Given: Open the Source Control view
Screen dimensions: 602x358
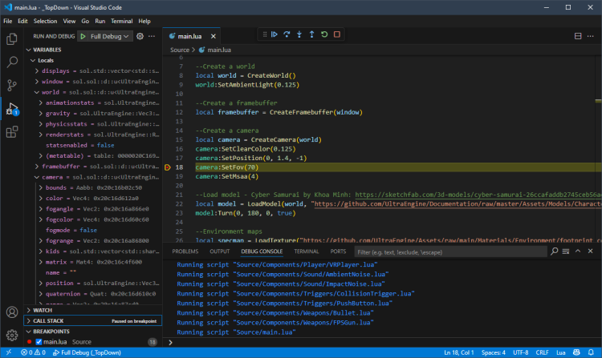Looking at the screenshot, I should point(12,85).
